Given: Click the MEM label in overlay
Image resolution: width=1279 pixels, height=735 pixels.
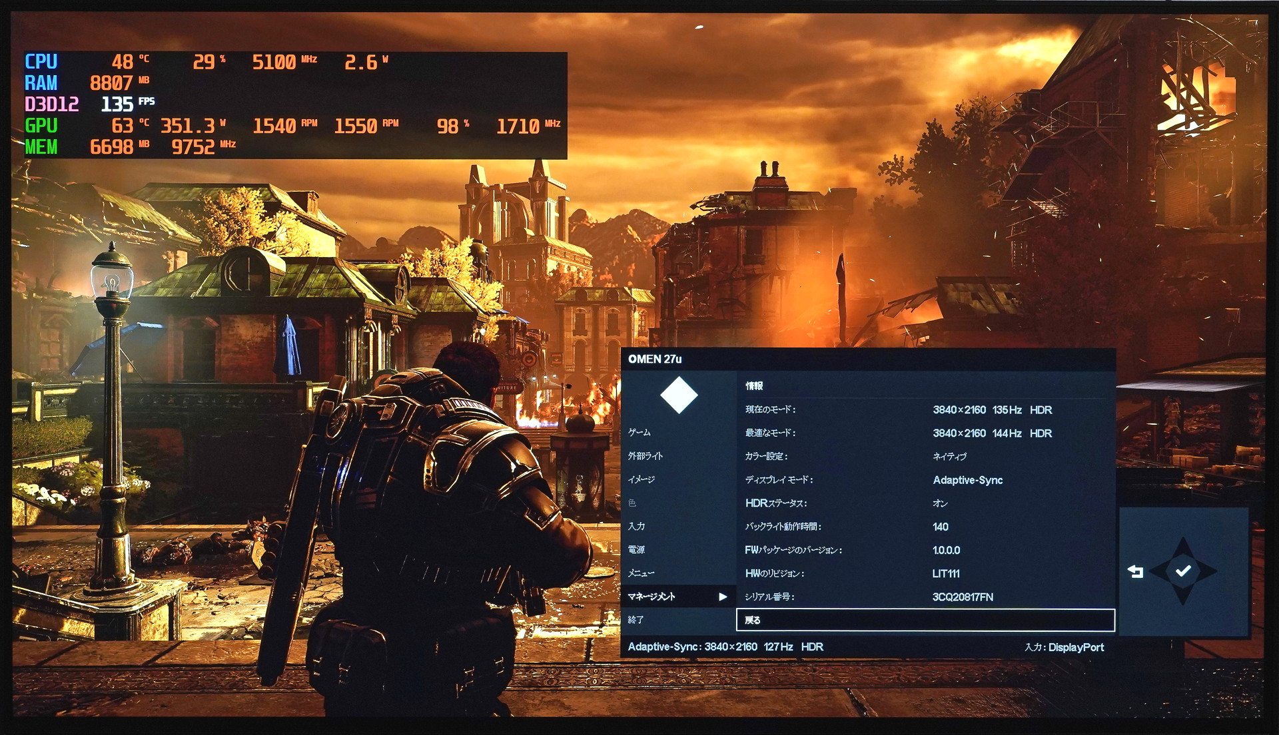Looking at the screenshot, I should (x=41, y=147).
